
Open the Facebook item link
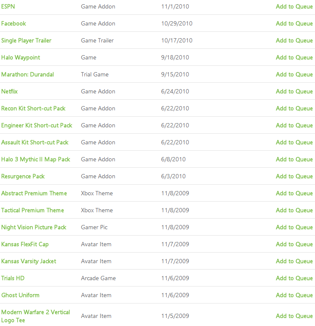pyautogui.click(x=14, y=23)
